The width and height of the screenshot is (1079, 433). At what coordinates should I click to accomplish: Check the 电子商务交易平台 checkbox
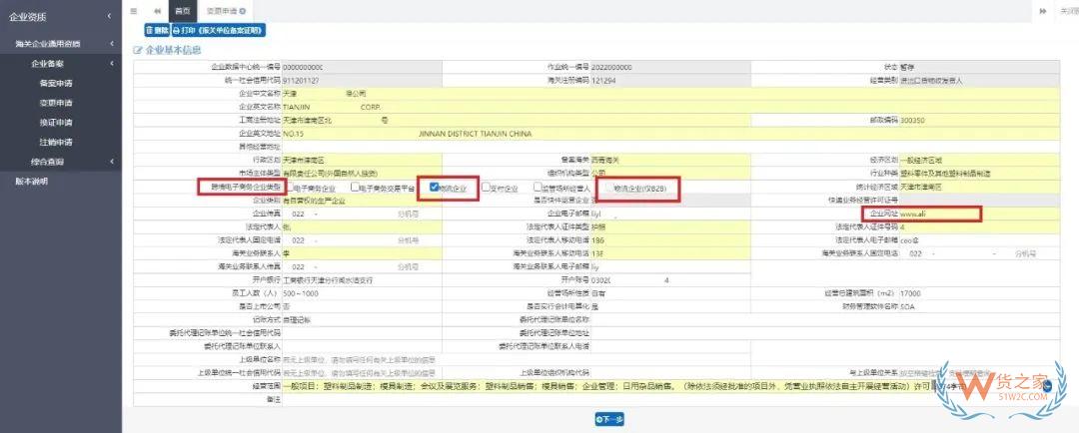coord(355,187)
